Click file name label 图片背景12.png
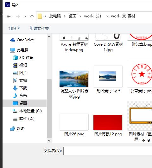152x168 pixels. pyautogui.click(x=108, y=134)
